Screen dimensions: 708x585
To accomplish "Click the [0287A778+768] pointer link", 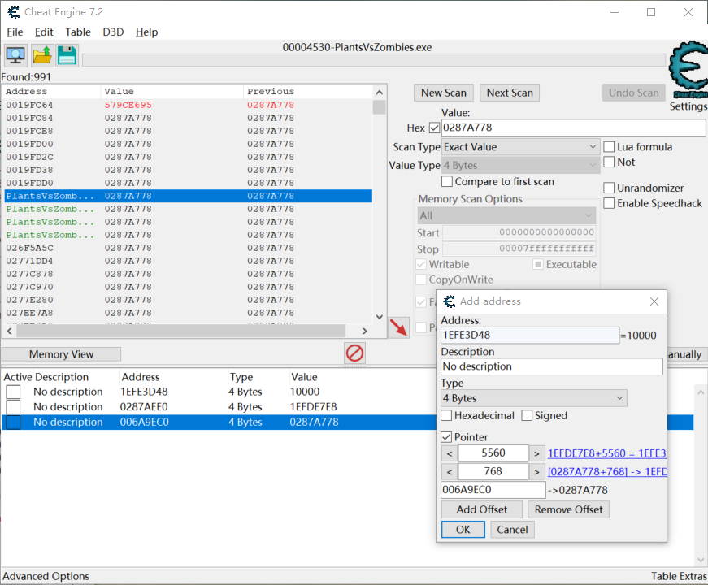I will [x=607, y=472].
